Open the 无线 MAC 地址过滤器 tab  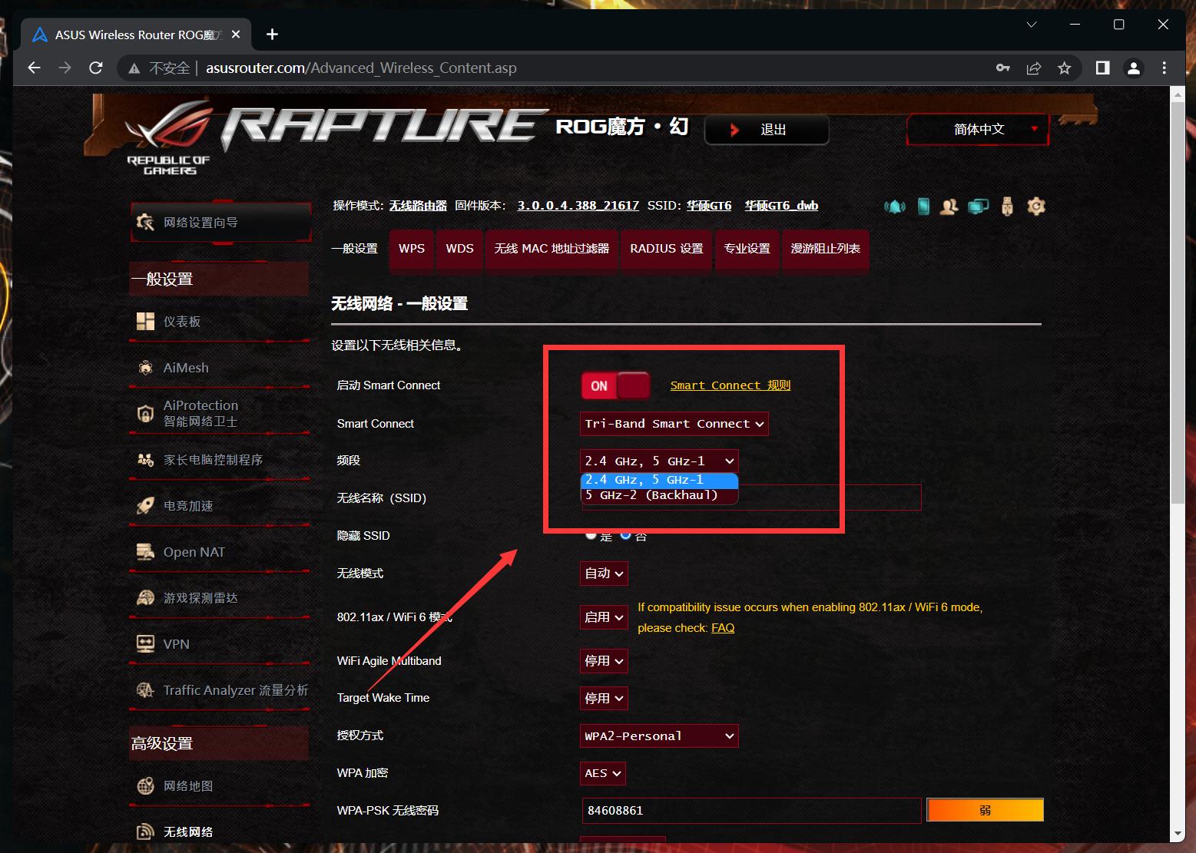click(552, 249)
